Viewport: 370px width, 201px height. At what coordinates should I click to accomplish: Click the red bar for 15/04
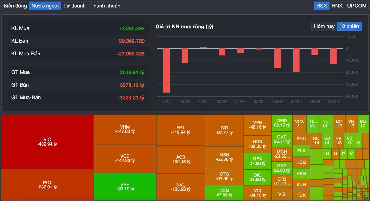pyautogui.click(x=166, y=71)
